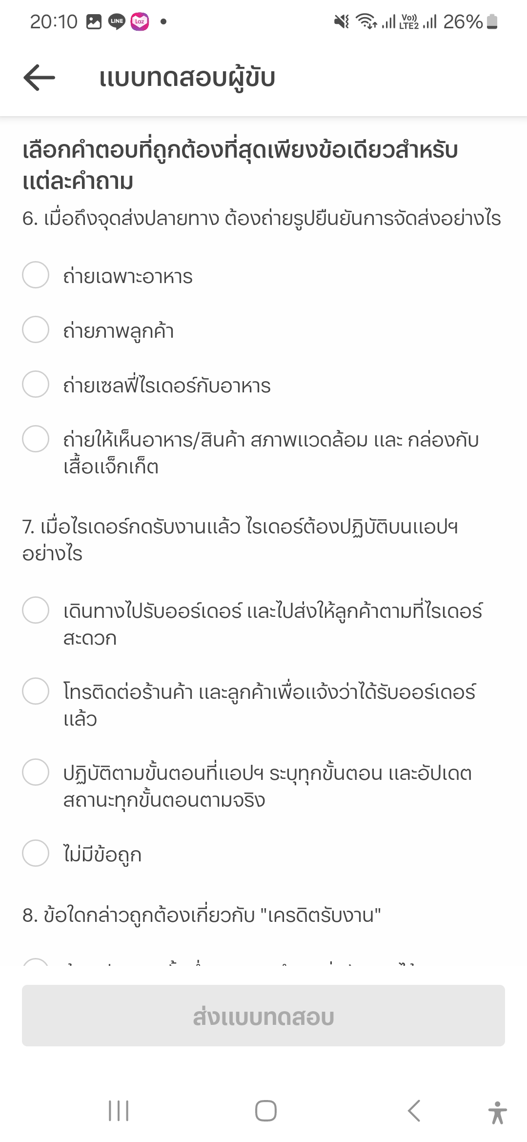Viewport: 527px width, 1142px height.
Task: Open the accessibility shortcut figure icon
Action: pyautogui.click(x=497, y=1112)
